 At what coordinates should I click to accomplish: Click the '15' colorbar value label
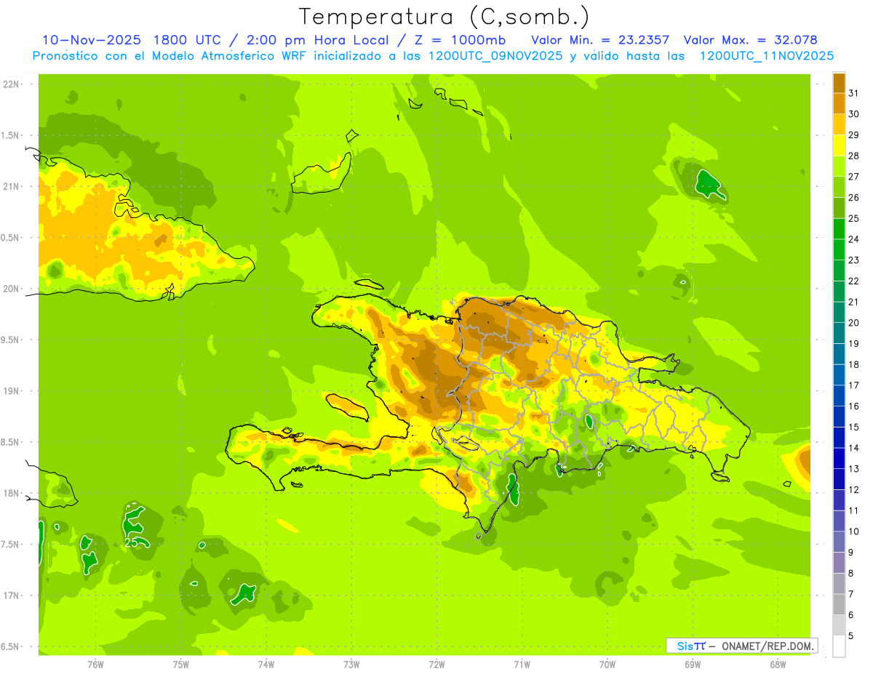click(x=853, y=427)
